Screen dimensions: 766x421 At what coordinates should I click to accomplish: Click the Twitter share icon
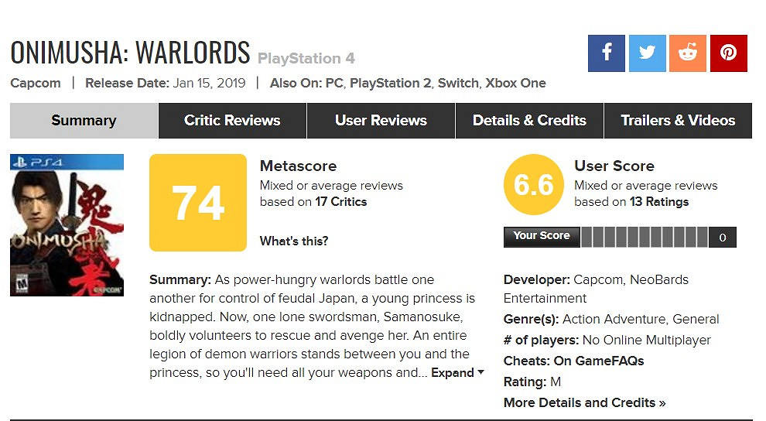[647, 53]
